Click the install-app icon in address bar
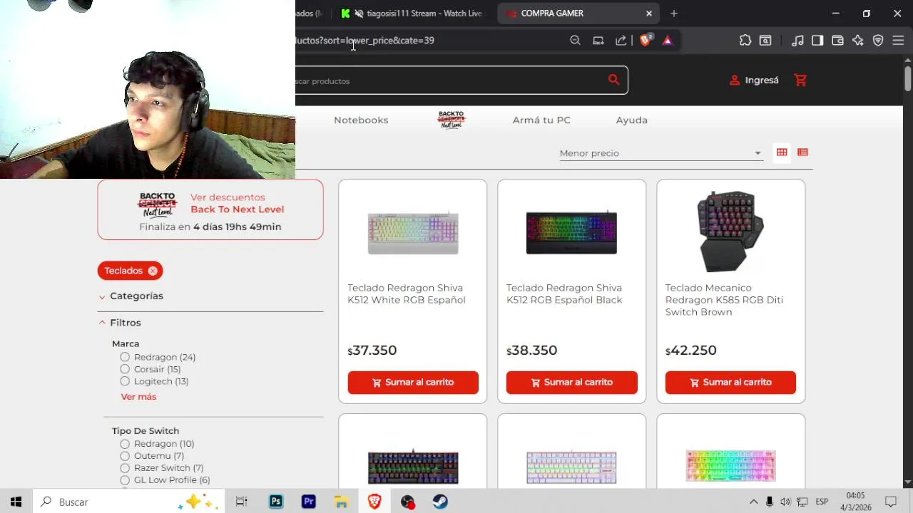Screen dimensions: 913x513 coord(598,41)
